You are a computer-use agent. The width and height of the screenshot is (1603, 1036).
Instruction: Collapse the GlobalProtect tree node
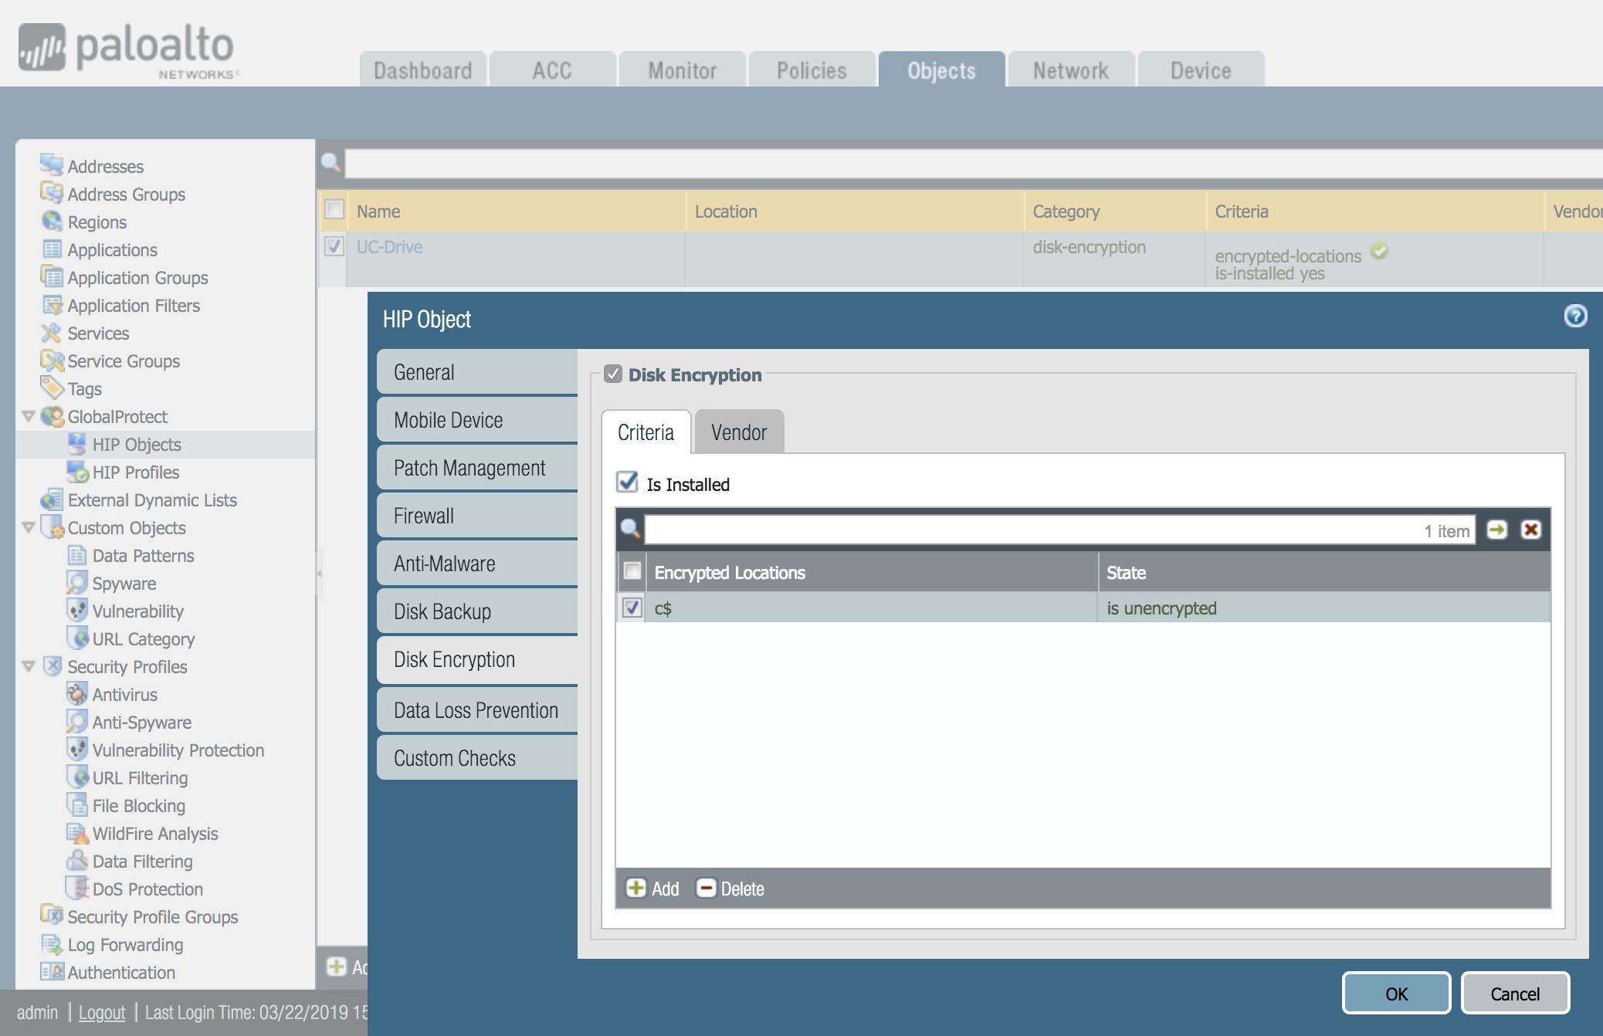point(29,416)
